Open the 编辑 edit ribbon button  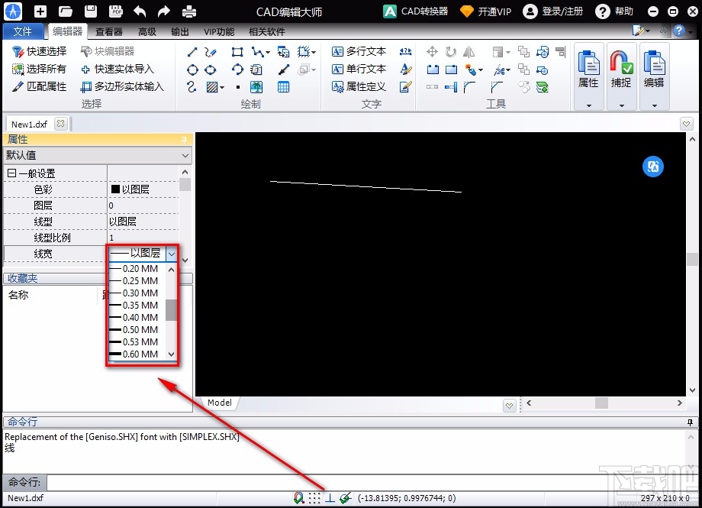654,68
